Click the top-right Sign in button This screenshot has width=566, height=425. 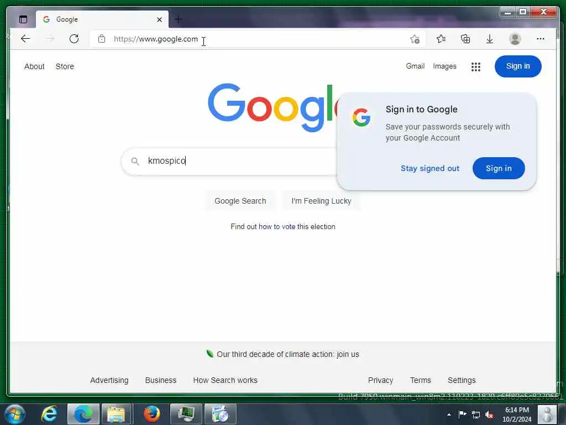coord(517,66)
